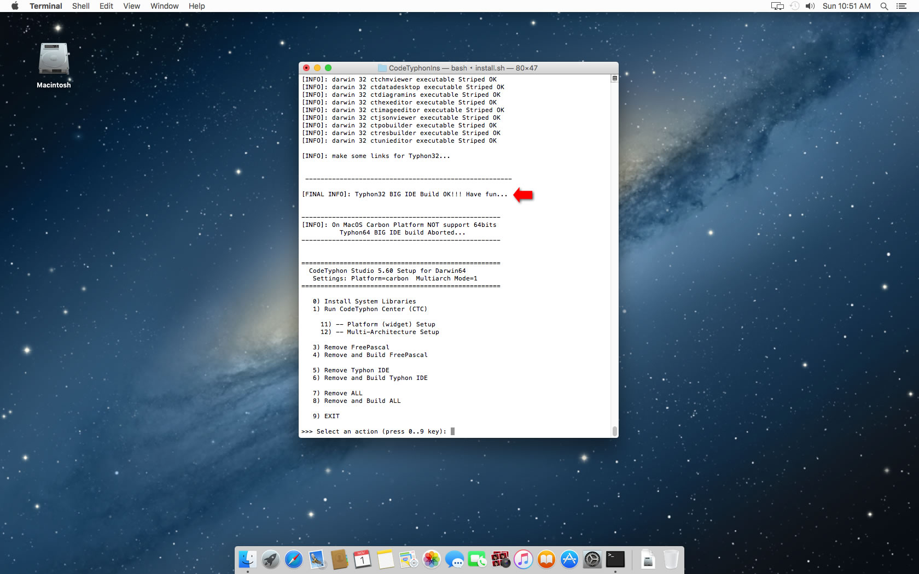Click the terminal window vertical scrollbar

coord(614,251)
